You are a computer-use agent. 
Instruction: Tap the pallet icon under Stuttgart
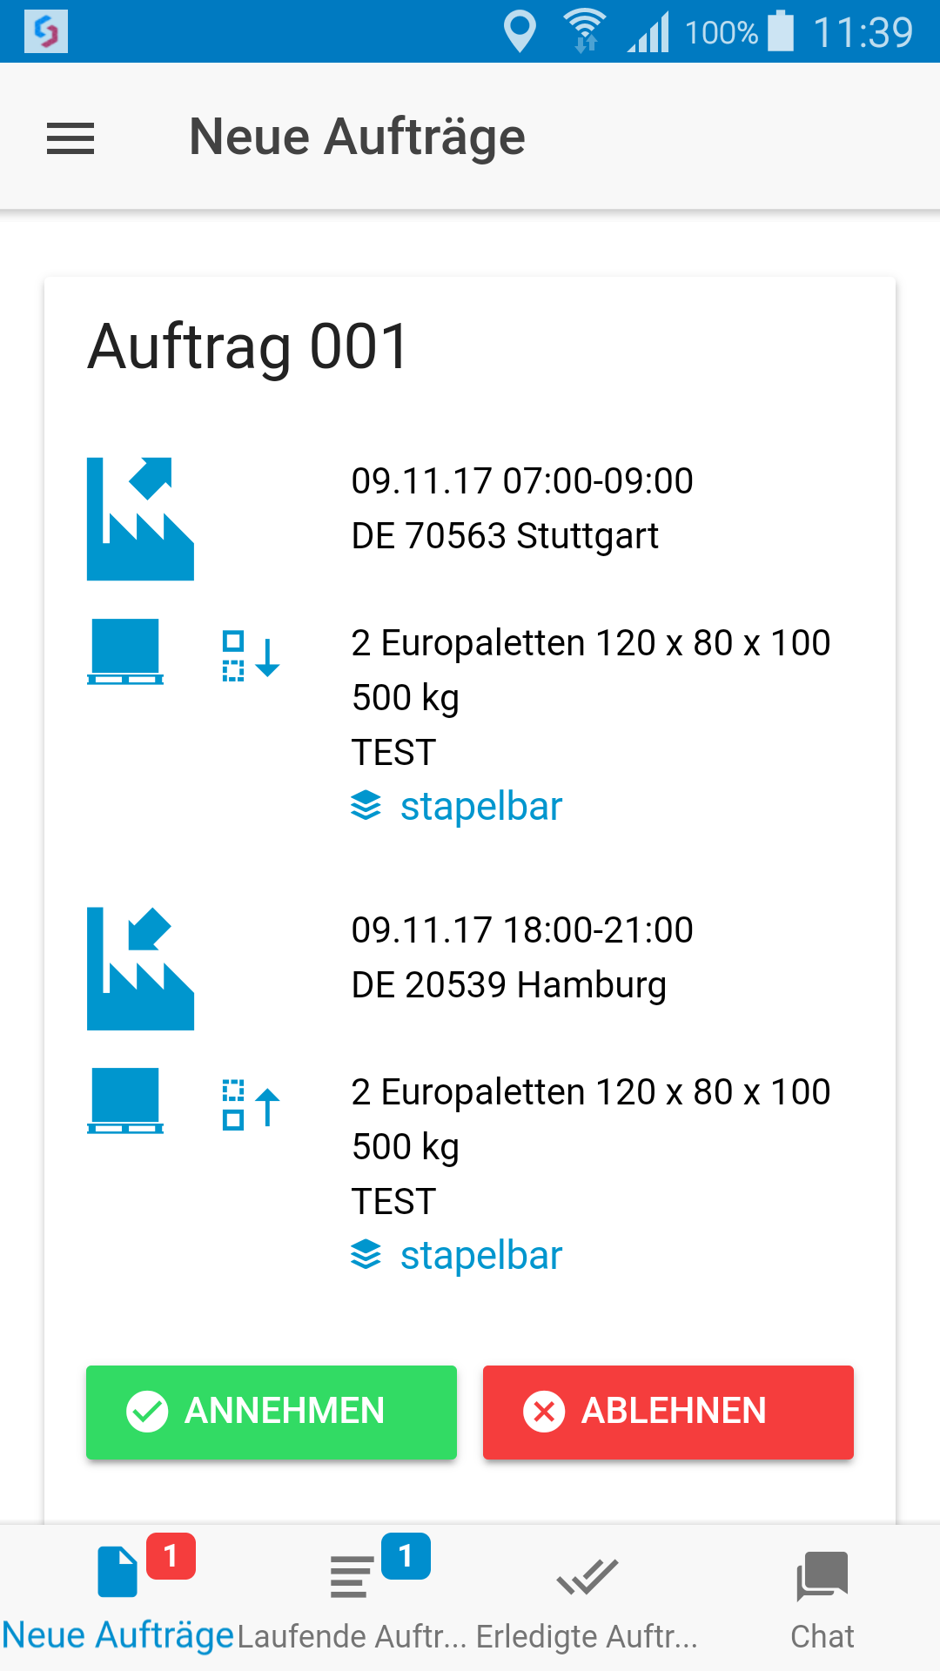pos(125,651)
